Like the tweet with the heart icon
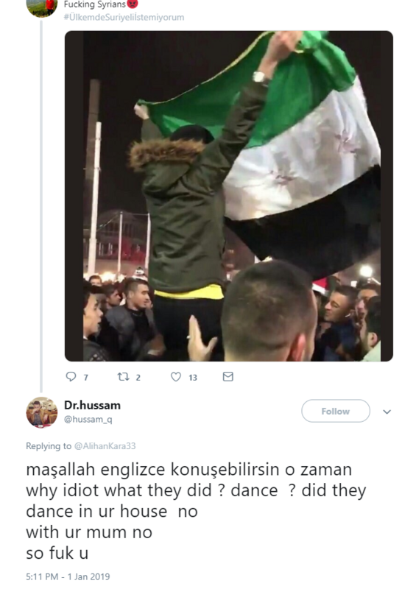 176,376
